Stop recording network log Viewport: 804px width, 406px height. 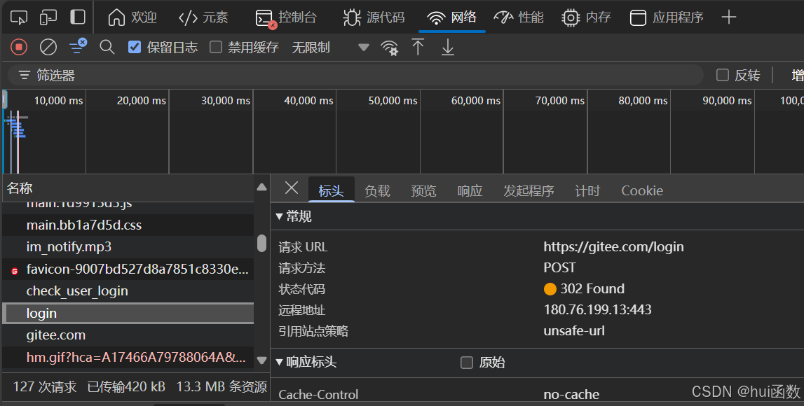(19, 47)
